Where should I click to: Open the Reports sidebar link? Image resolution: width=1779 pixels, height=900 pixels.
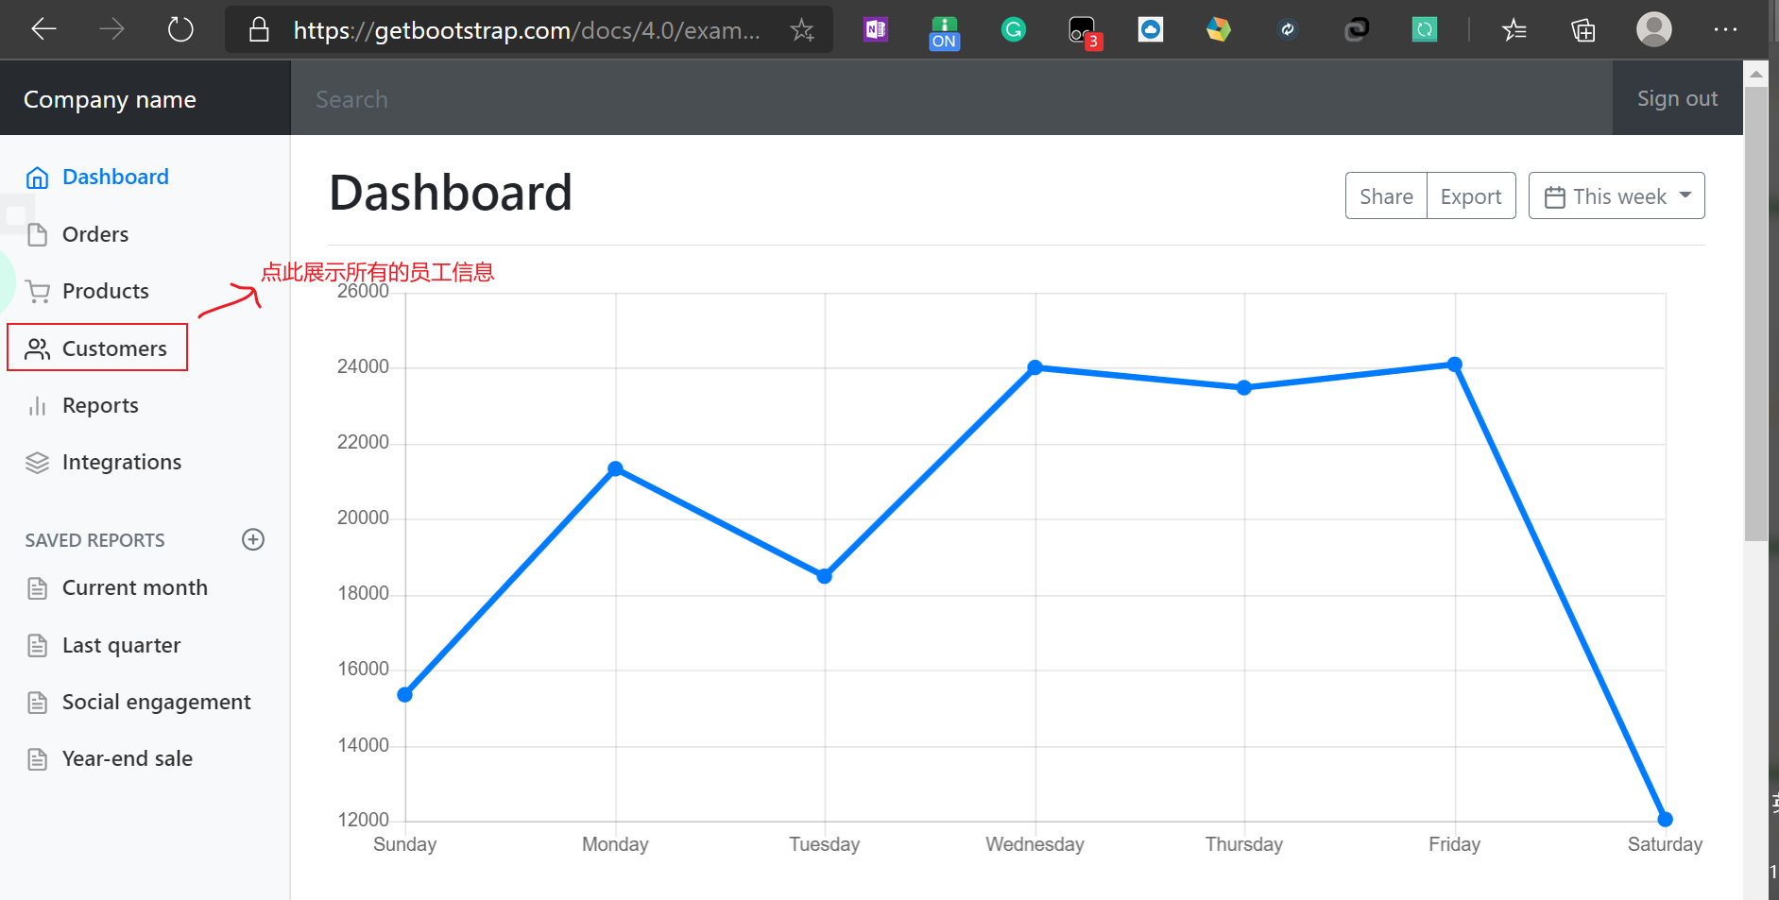click(100, 405)
